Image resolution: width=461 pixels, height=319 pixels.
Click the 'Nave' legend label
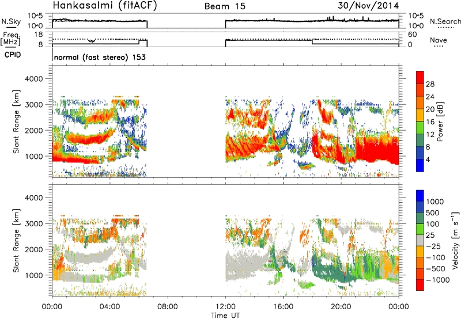[x=439, y=40]
